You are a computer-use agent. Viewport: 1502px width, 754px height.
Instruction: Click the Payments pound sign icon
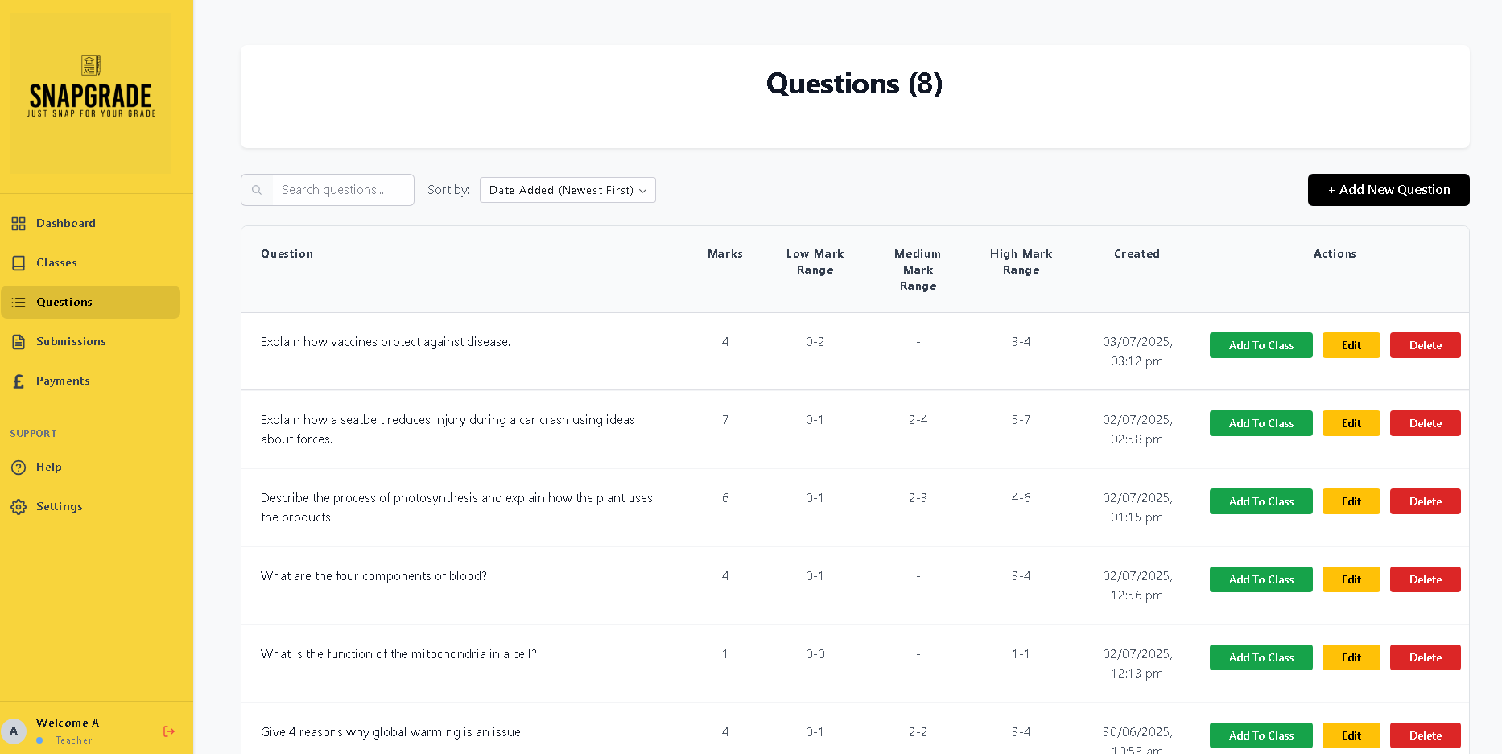19,381
